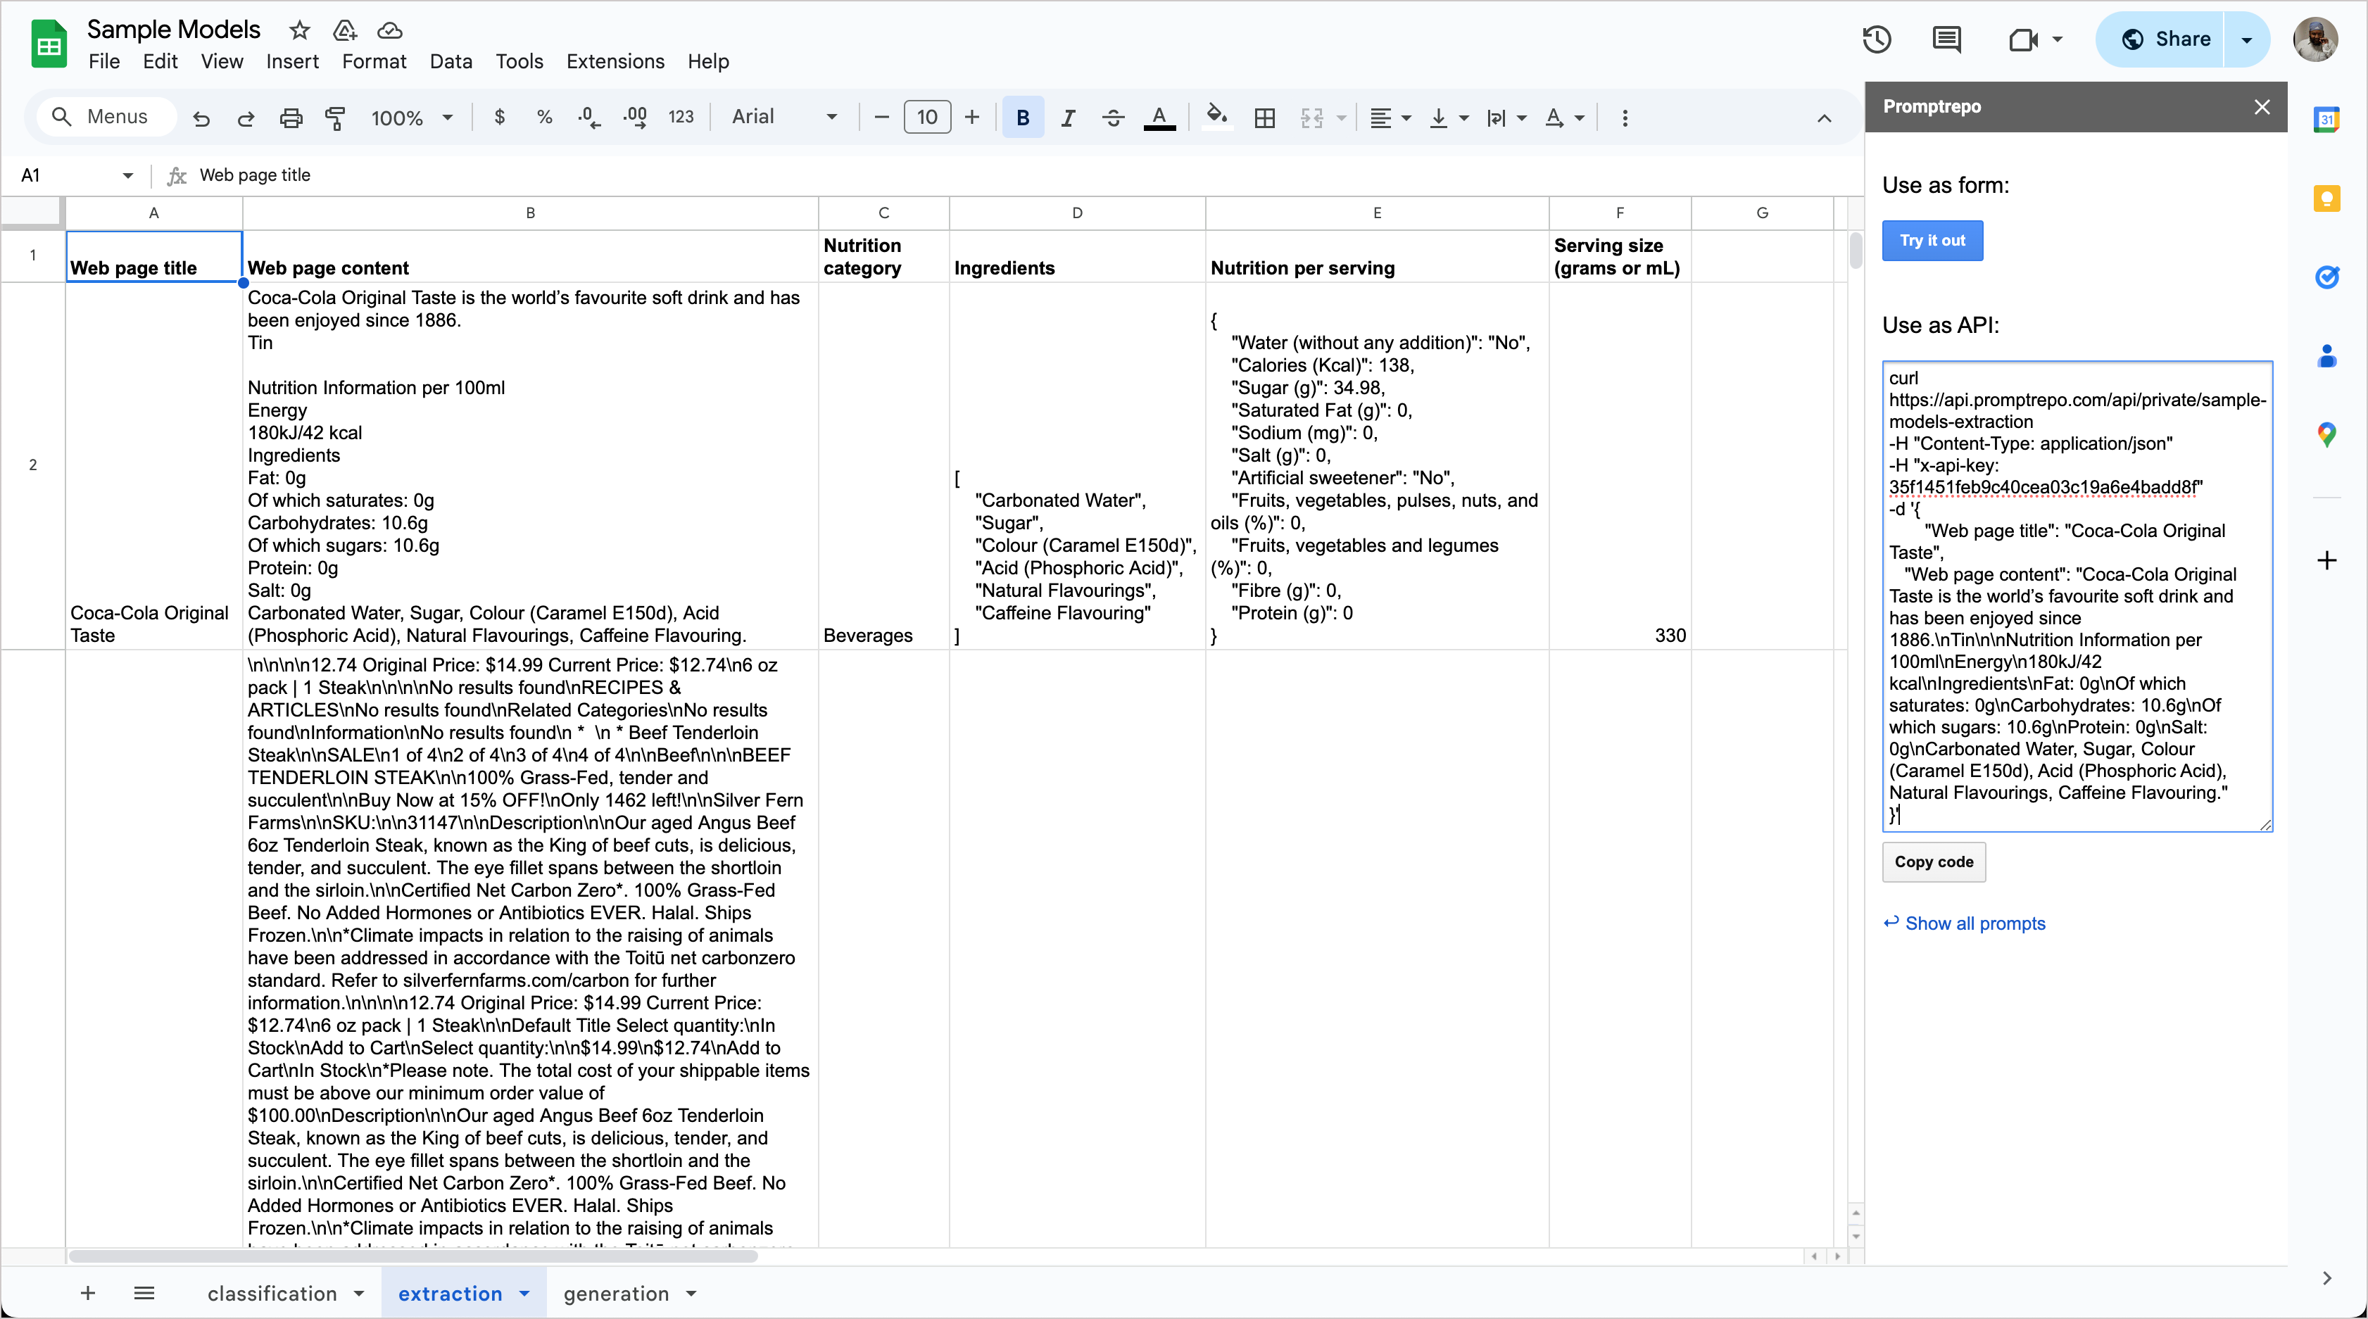2368x1319 pixels.
Task: Open the Format menu
Action: point(374,61)
